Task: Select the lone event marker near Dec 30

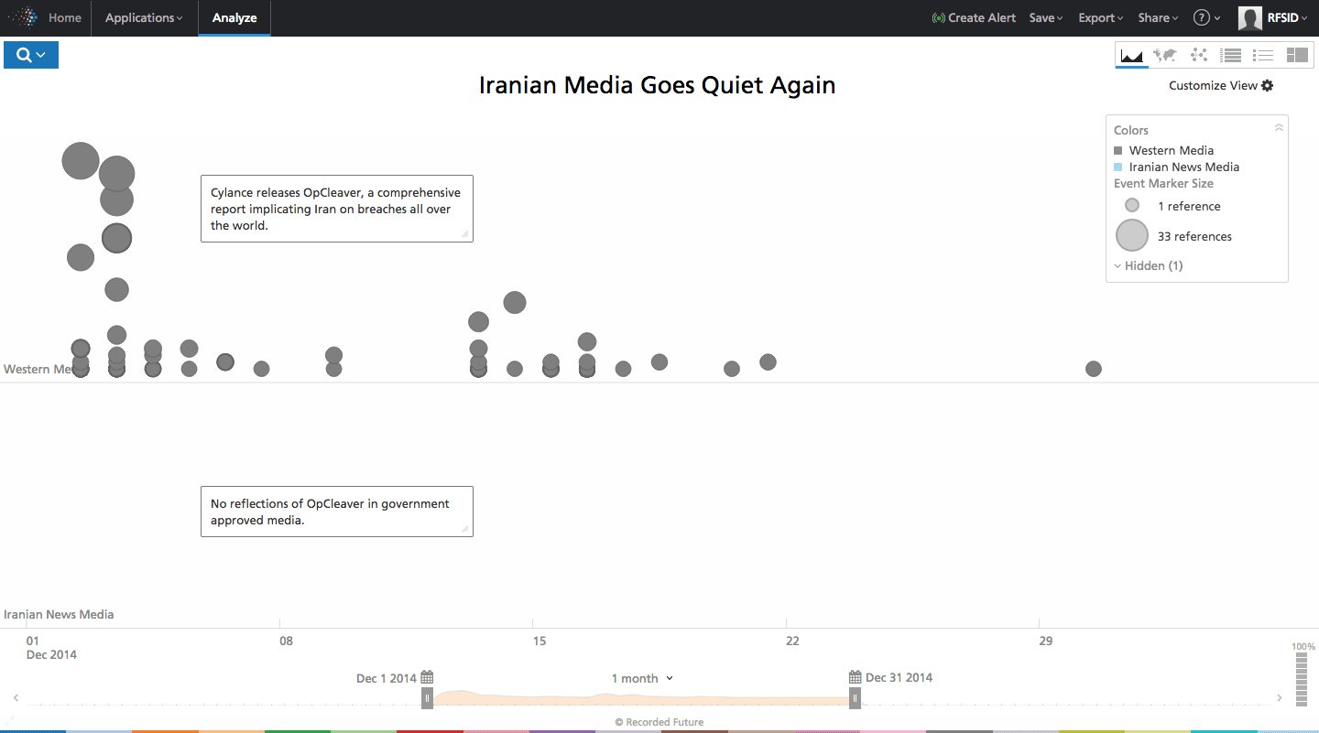Action: (1094, 369)
